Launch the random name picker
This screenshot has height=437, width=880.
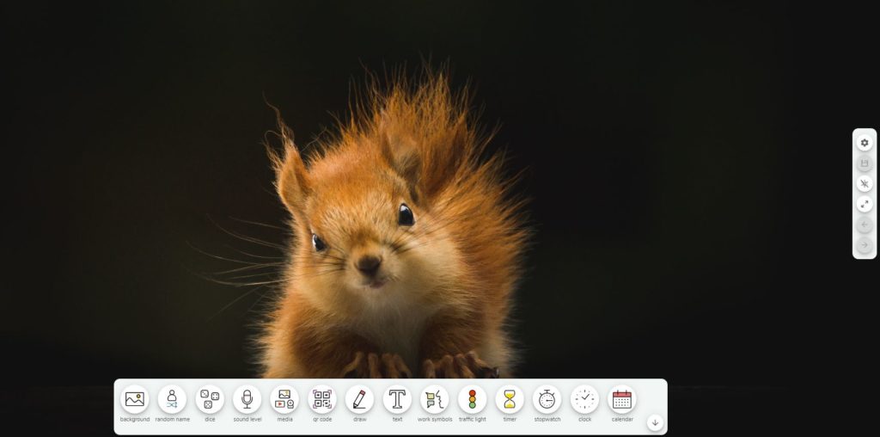click(x=172, y=399)
